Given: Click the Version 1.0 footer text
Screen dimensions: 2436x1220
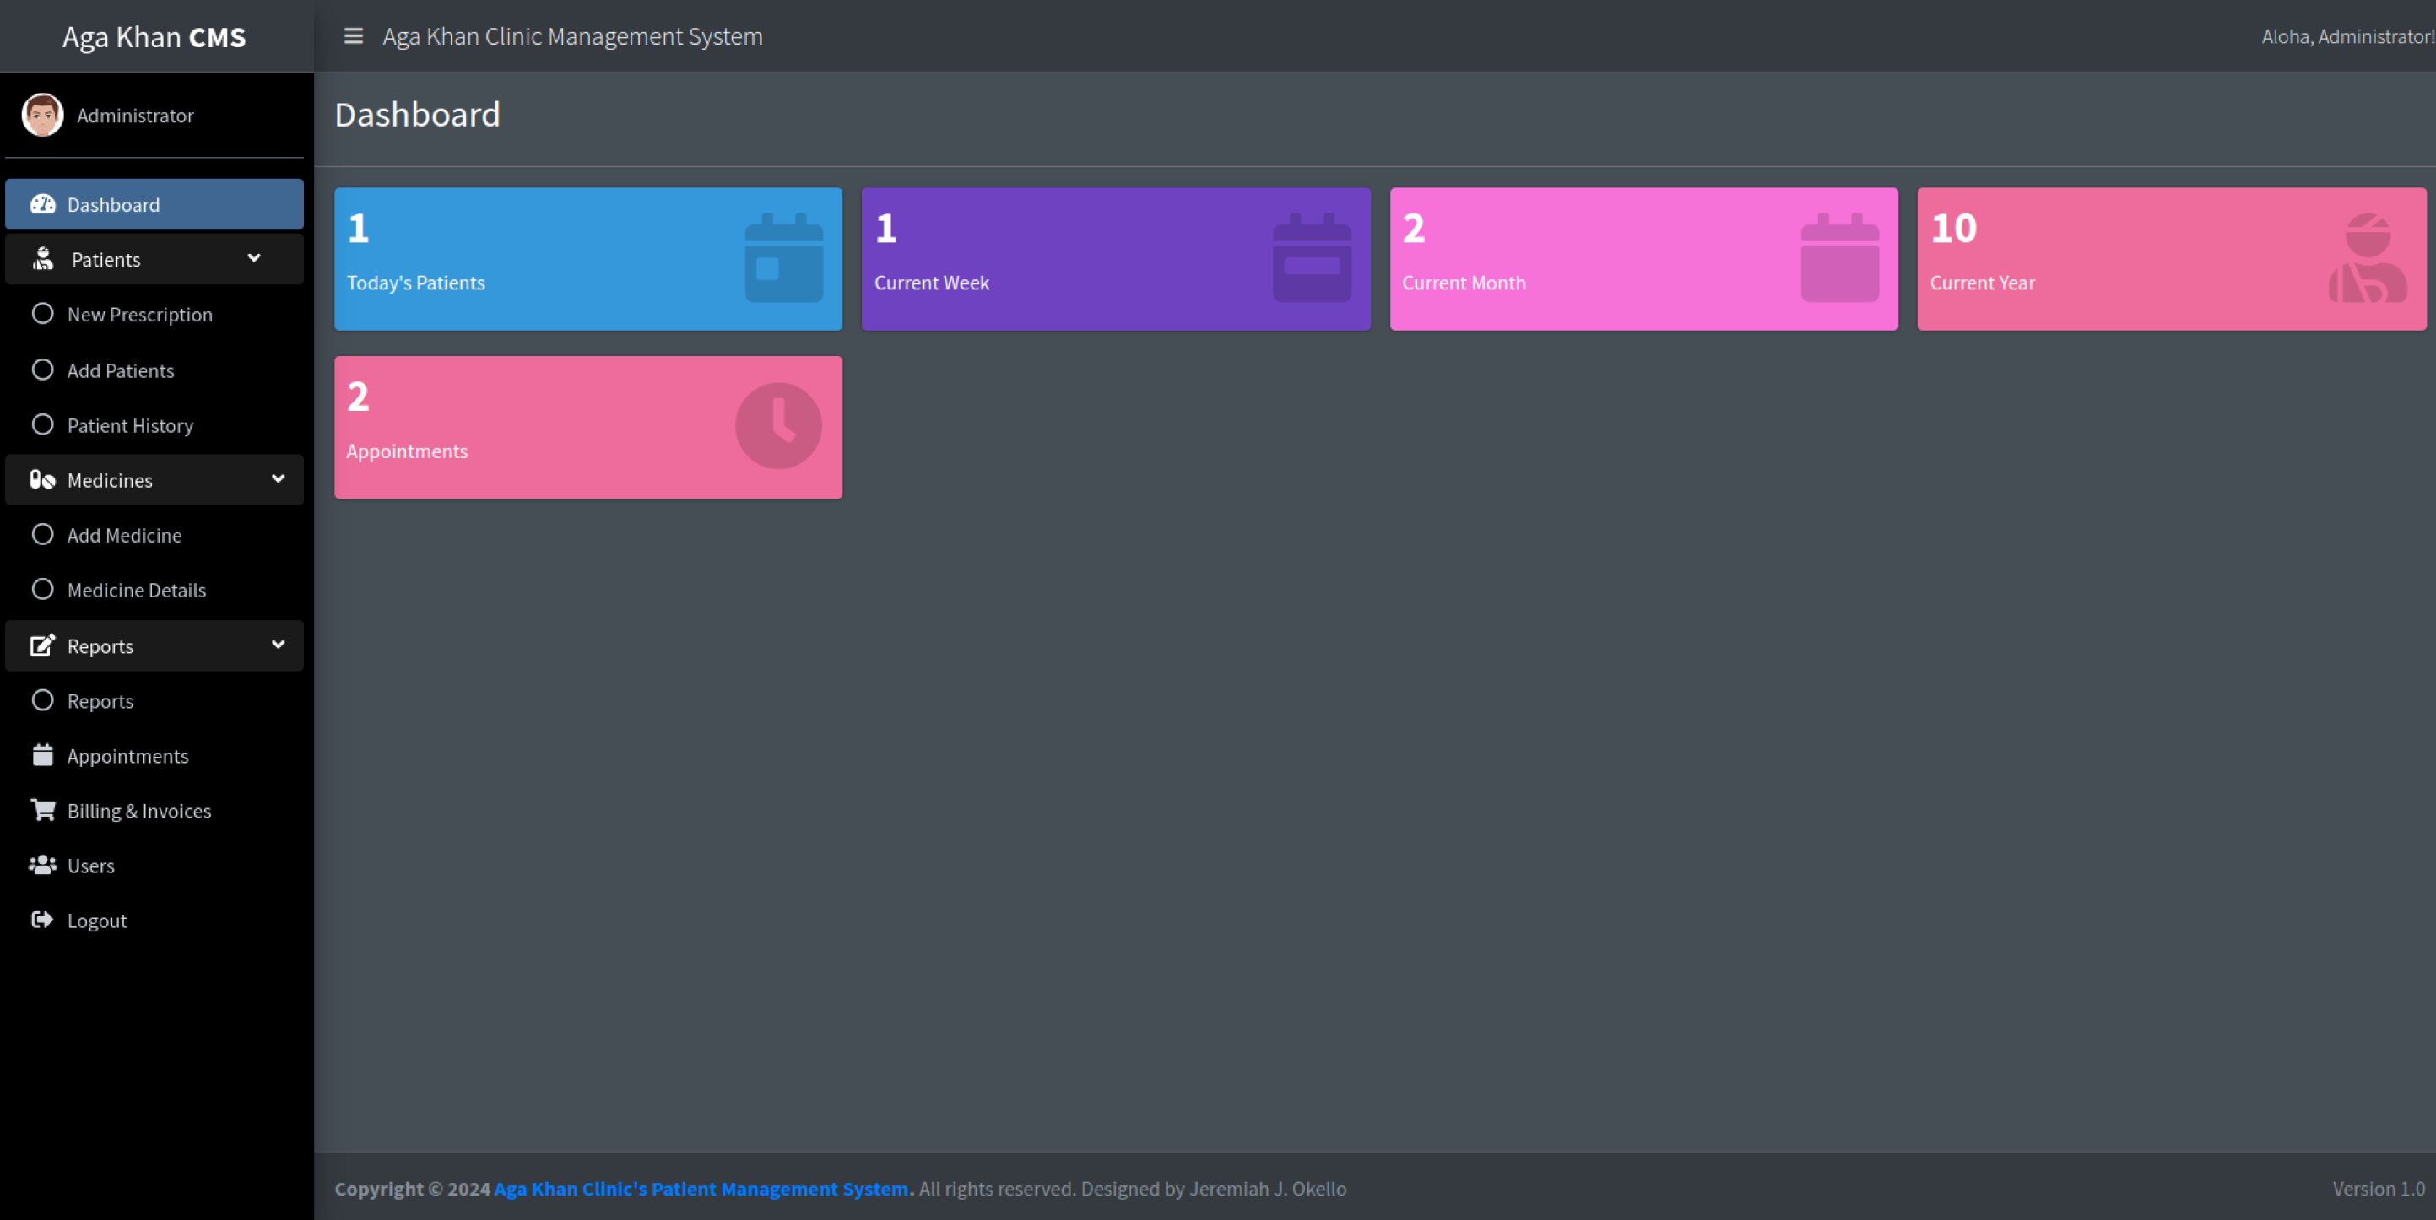Looking at the screenshot, I should (2379, 1188).
